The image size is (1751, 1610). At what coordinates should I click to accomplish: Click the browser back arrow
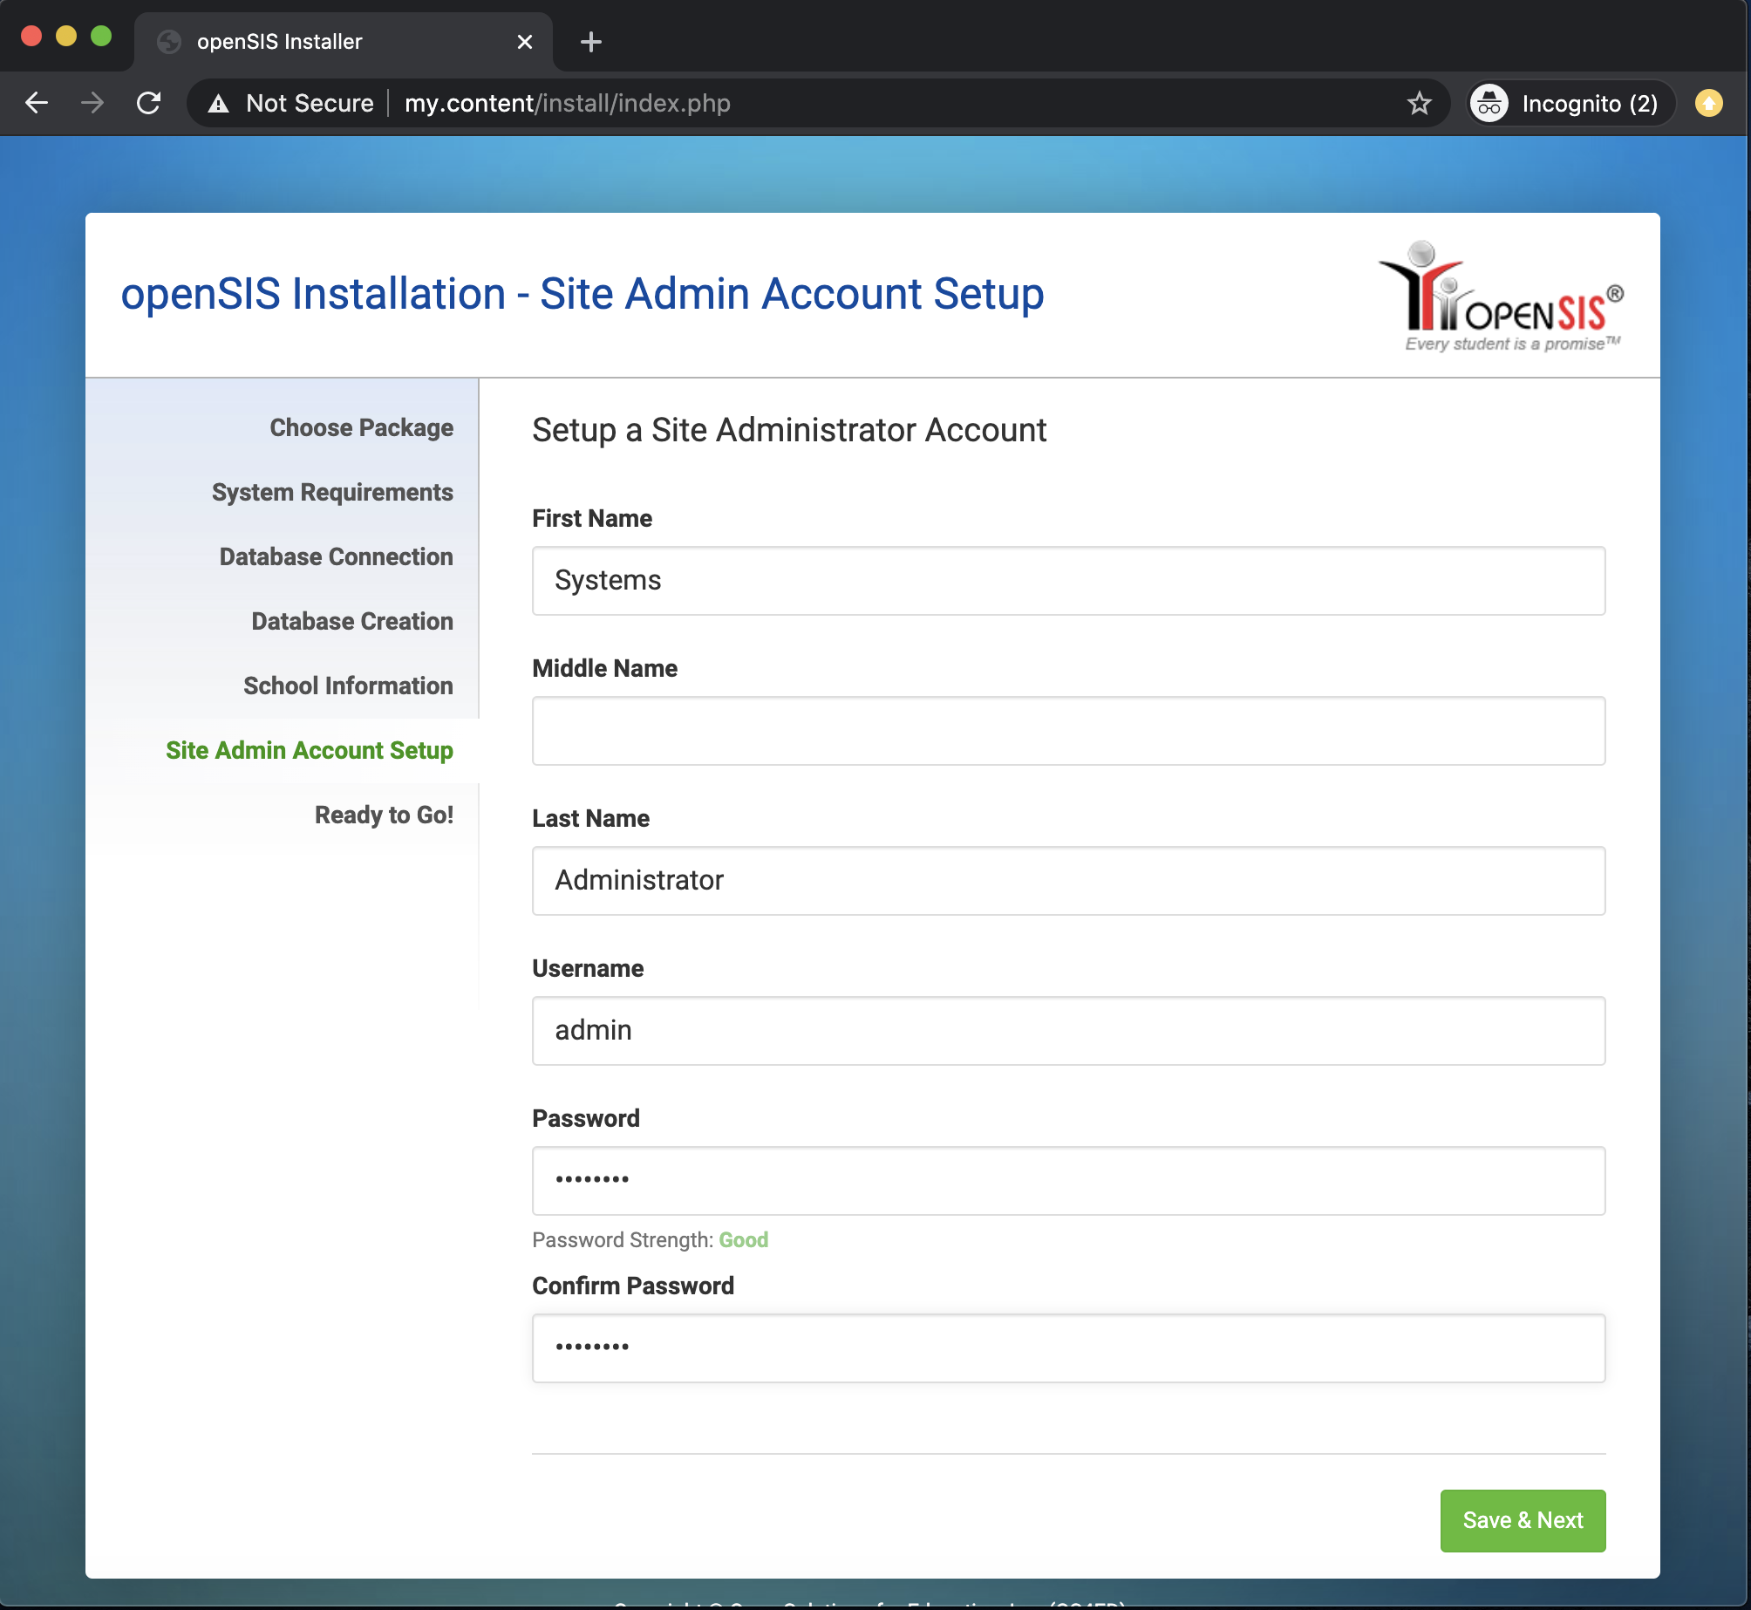37,103
